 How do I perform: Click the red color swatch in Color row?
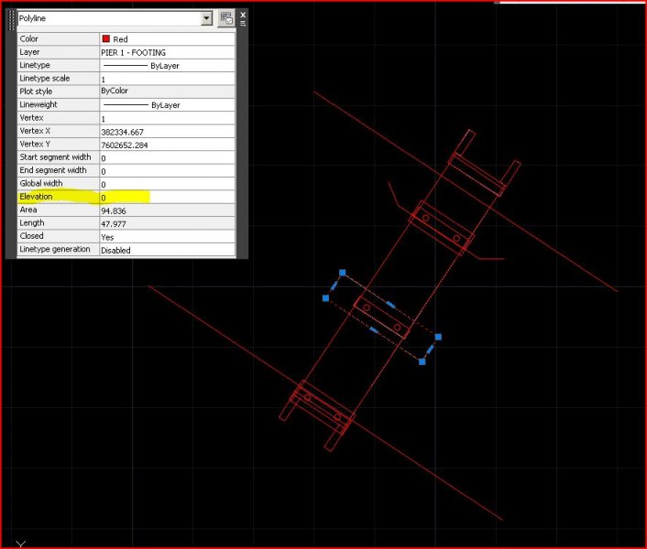(106, 39)
